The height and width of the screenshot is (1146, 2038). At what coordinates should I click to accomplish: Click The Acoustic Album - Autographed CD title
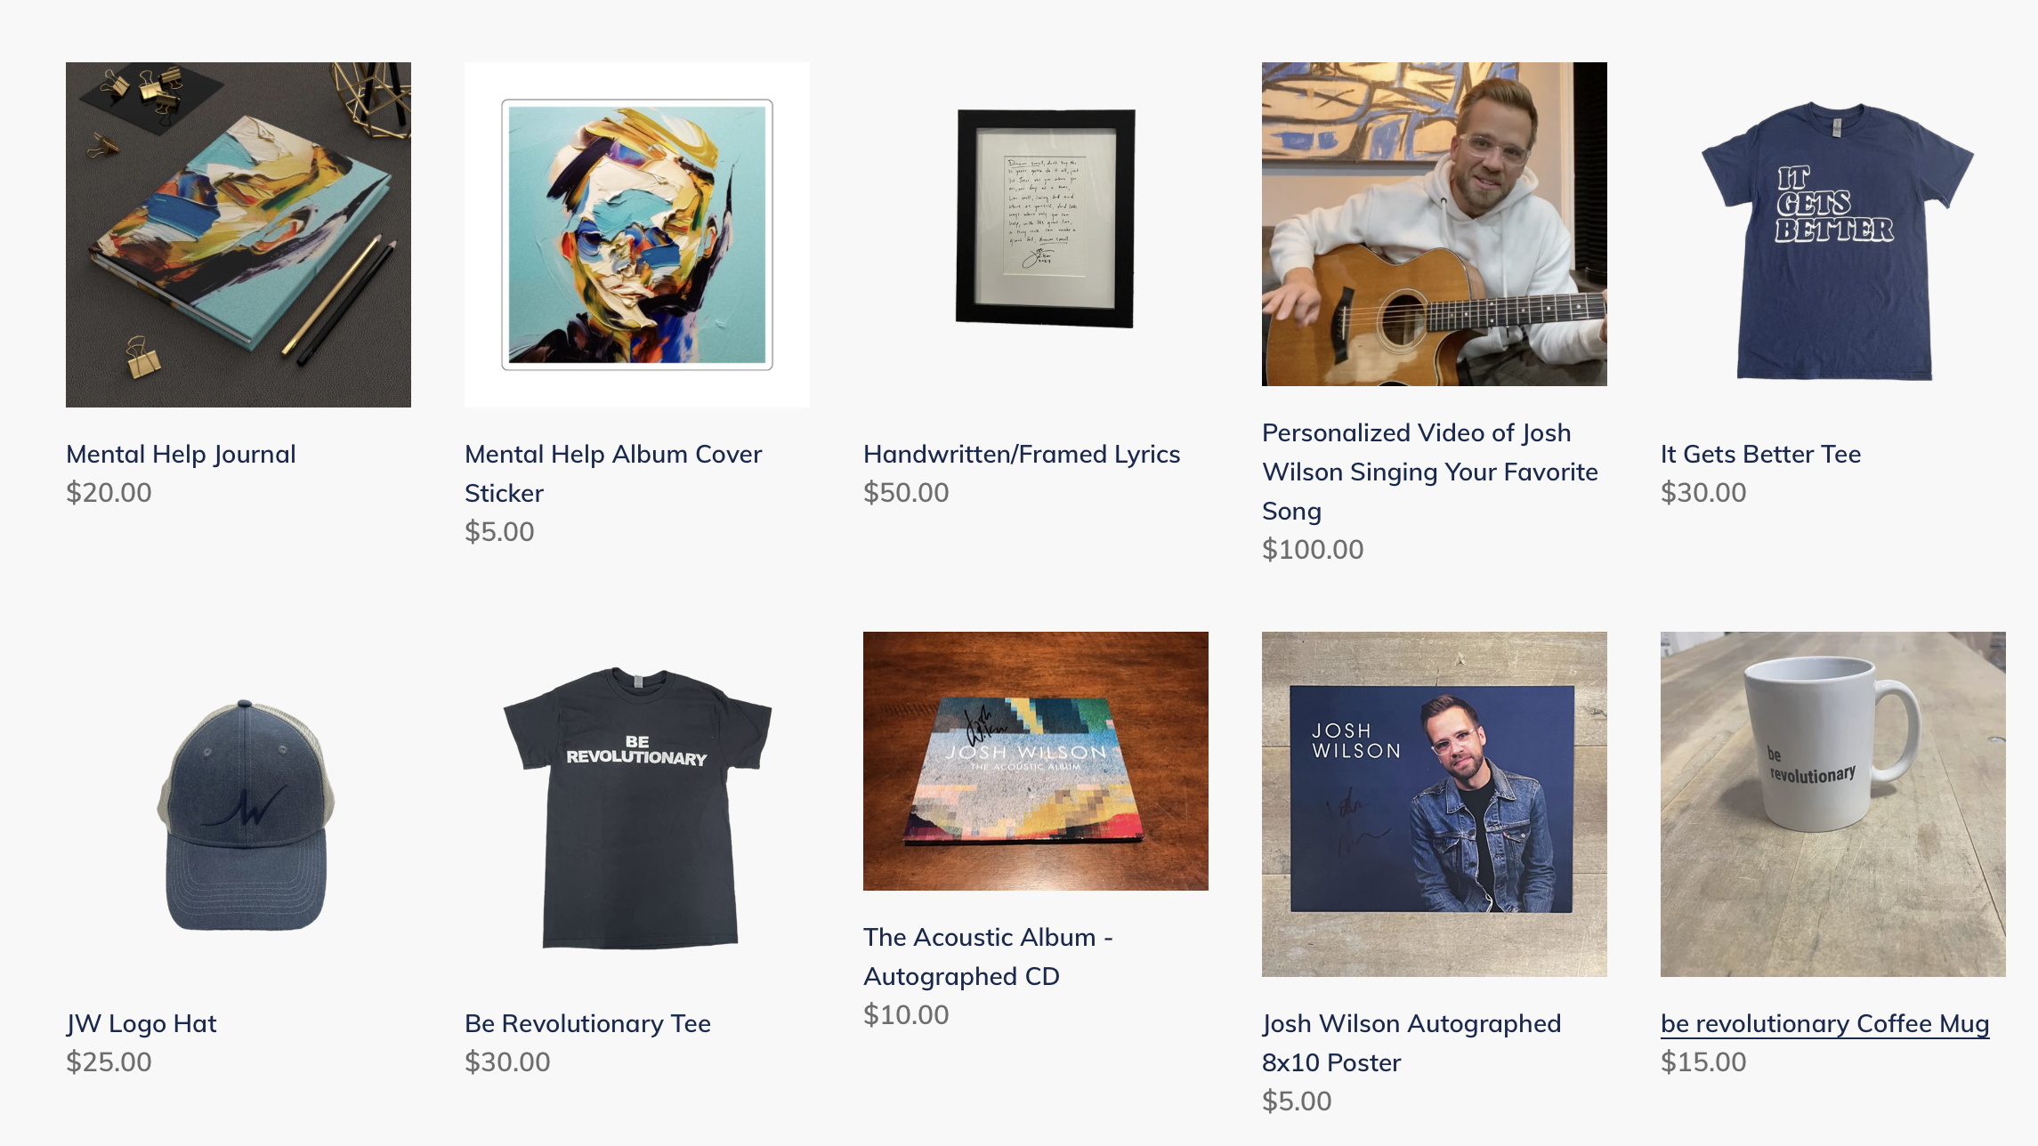[x=989, y=956]
